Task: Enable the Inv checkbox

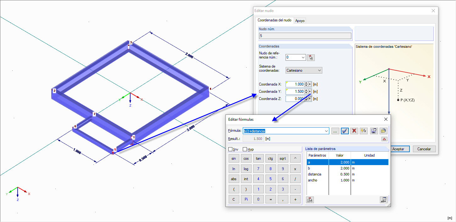Action: pos(231,149)
